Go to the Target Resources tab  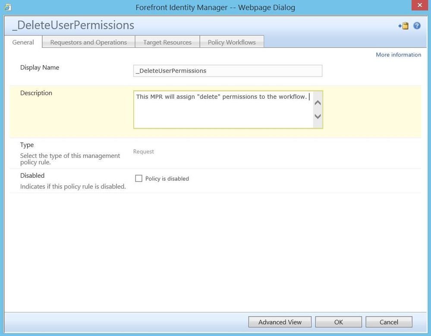[167, 42]
